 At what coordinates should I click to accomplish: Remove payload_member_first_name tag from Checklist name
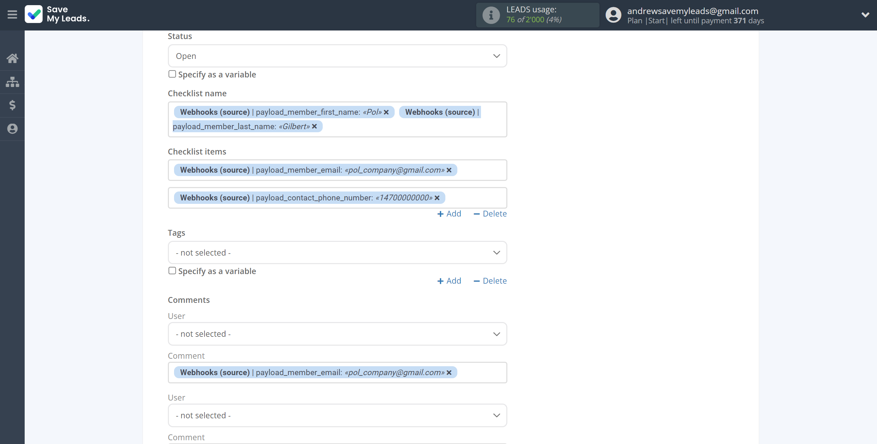click(x=386, y=112)
